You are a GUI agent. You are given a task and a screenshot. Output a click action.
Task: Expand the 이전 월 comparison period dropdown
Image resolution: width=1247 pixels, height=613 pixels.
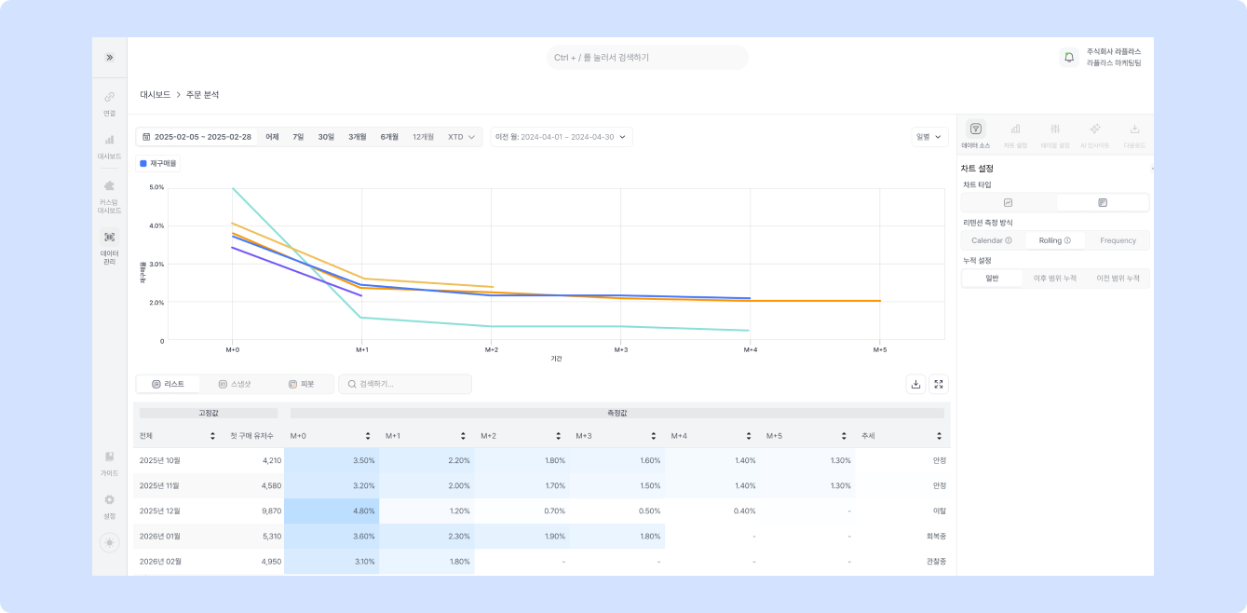tap(562, 137)
